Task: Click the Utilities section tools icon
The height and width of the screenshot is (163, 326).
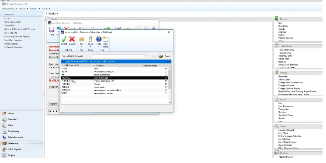Action: point(277,72)
